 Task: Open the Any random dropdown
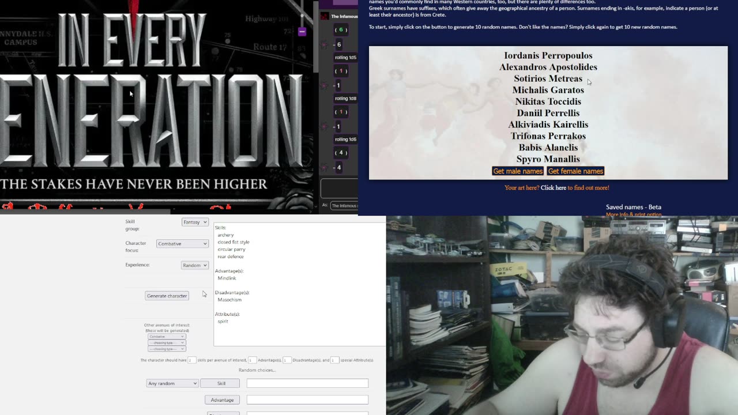tap(172, 383)
